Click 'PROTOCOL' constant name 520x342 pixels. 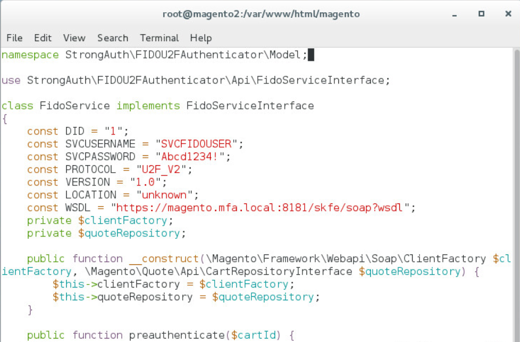[91, 169]
